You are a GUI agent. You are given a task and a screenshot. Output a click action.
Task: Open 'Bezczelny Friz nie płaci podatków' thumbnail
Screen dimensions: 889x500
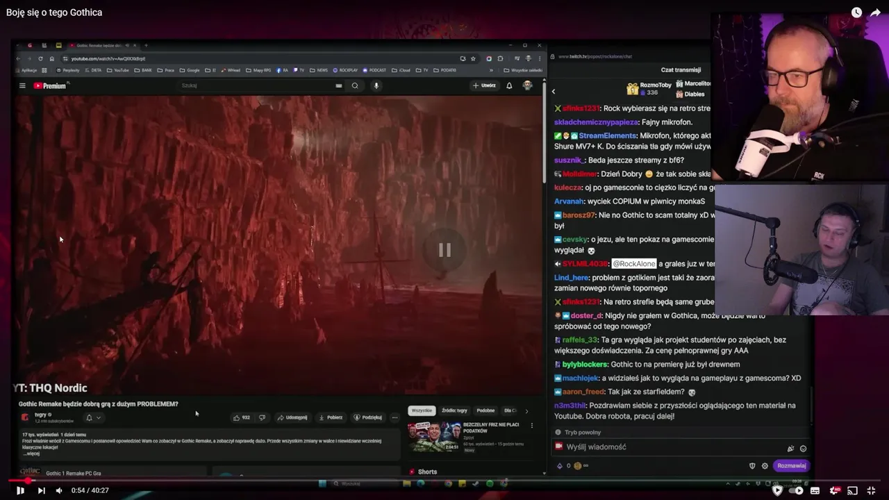pos(433,436)
